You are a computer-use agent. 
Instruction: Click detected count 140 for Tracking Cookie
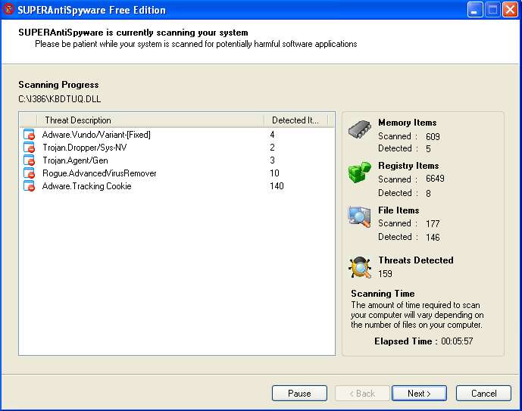click(277, 186)
